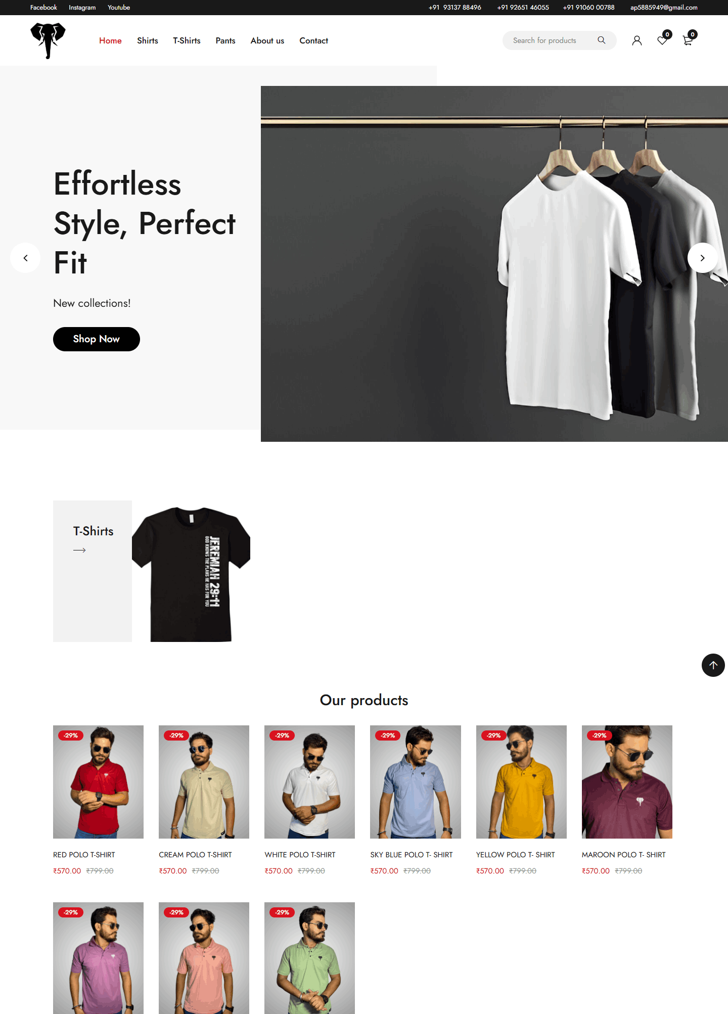The width and height of the screenshot is (728, 1014).
Task: Click the Shop Now button
Action: [97, 339]
